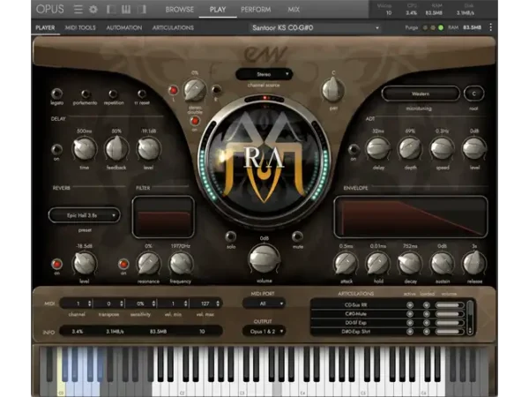This screenshot has width=529, height=397.
Task: Open the Automation sub-tab
Action: [123, 27]
